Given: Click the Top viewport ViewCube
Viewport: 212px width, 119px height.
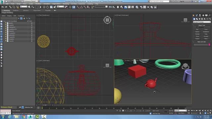Looking at the screenshot, I should click(x=107, y=20).
